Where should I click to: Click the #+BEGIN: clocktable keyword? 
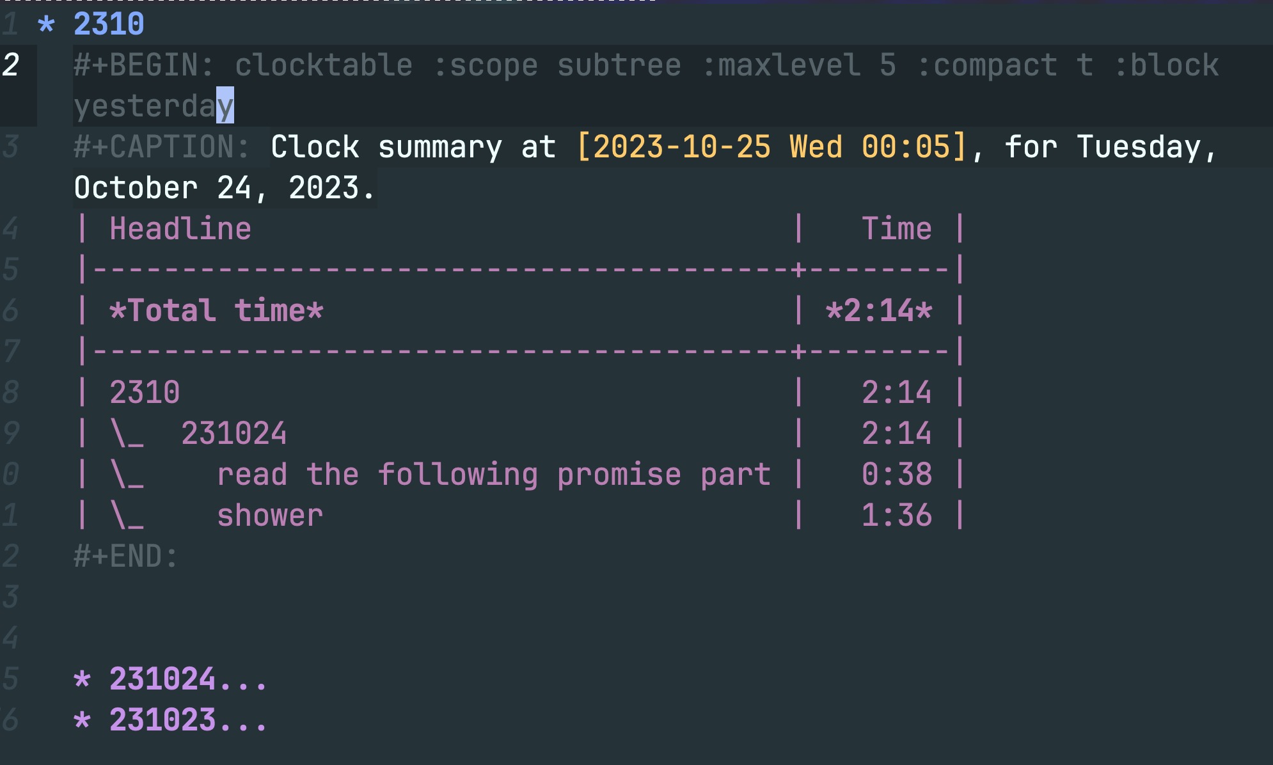[x=243, y=65]
